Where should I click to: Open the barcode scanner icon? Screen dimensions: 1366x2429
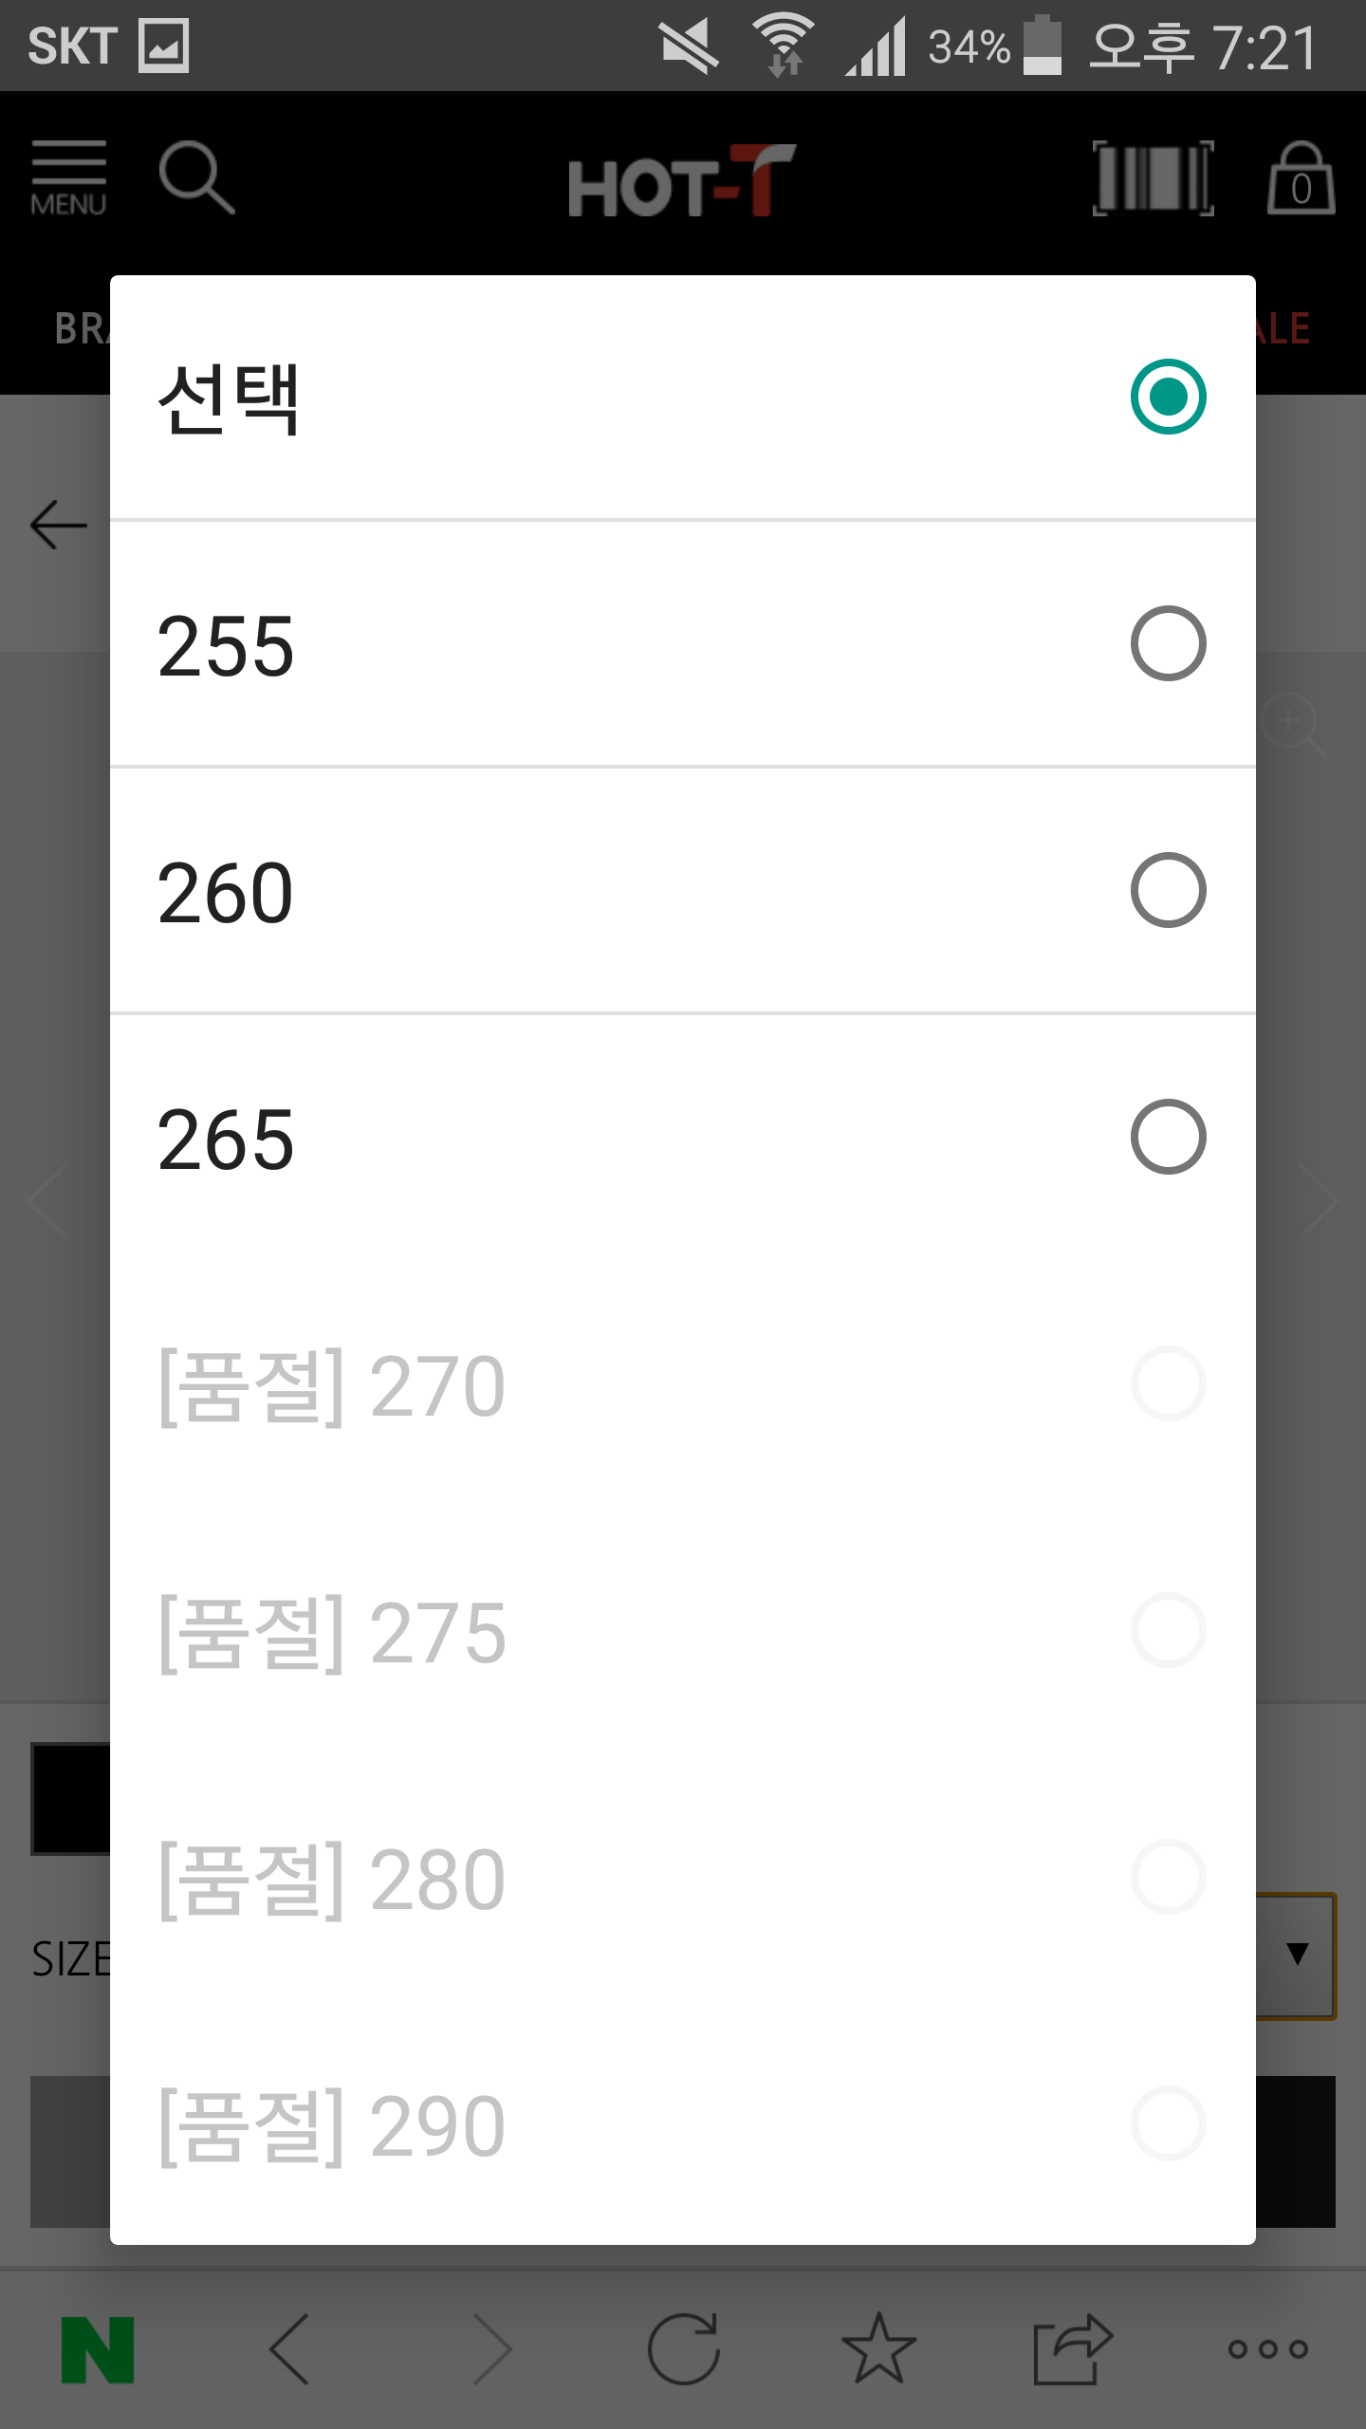pyautogui.click(x=1153, y=177)
